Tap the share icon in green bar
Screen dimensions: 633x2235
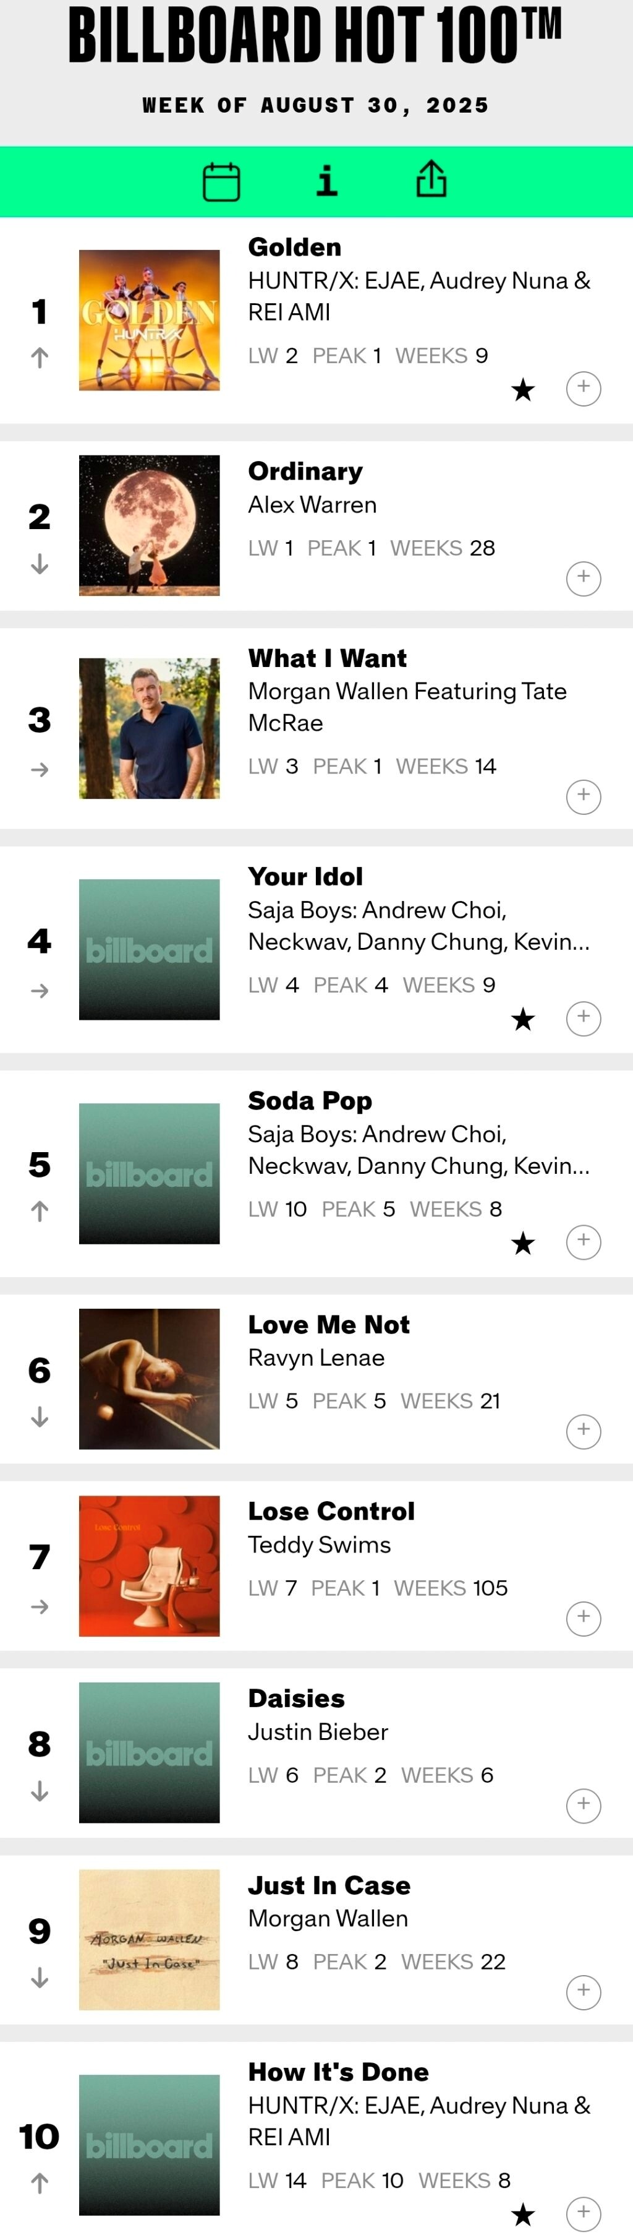[431, 179]
